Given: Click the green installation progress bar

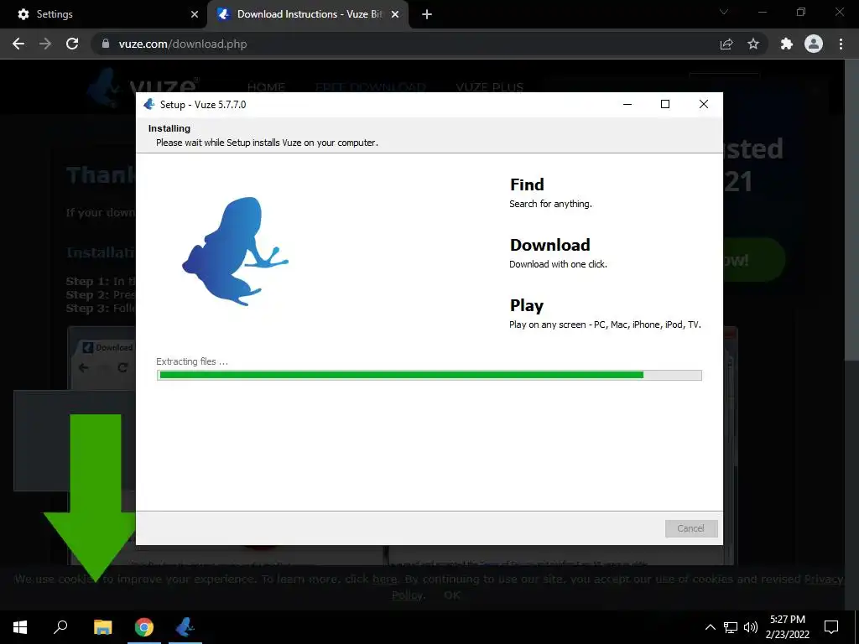Looking at the screenshot, I should (x=429, y=375).
